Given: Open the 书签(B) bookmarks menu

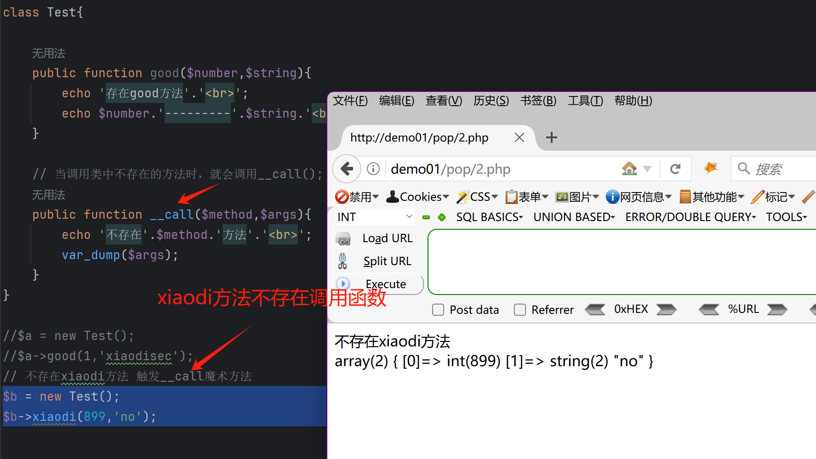Looking at the screenshot, I should pyautogui.click(x=538, y=101).
